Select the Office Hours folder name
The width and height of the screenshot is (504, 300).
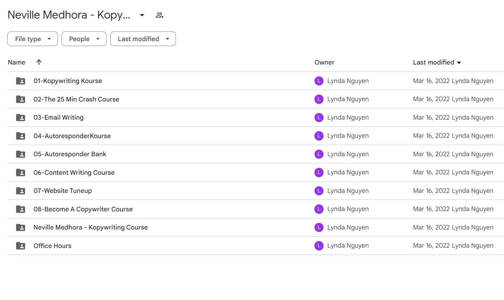[x=52, y=246]
